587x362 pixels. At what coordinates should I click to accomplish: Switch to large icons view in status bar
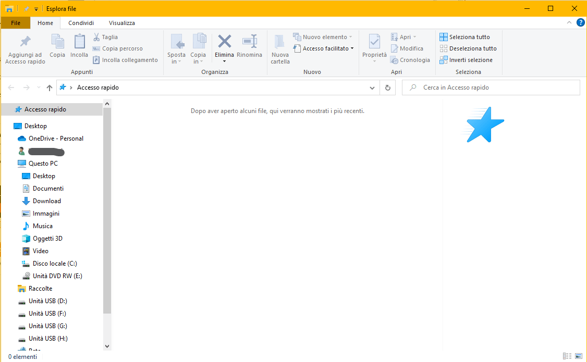[x=579, y=356]
